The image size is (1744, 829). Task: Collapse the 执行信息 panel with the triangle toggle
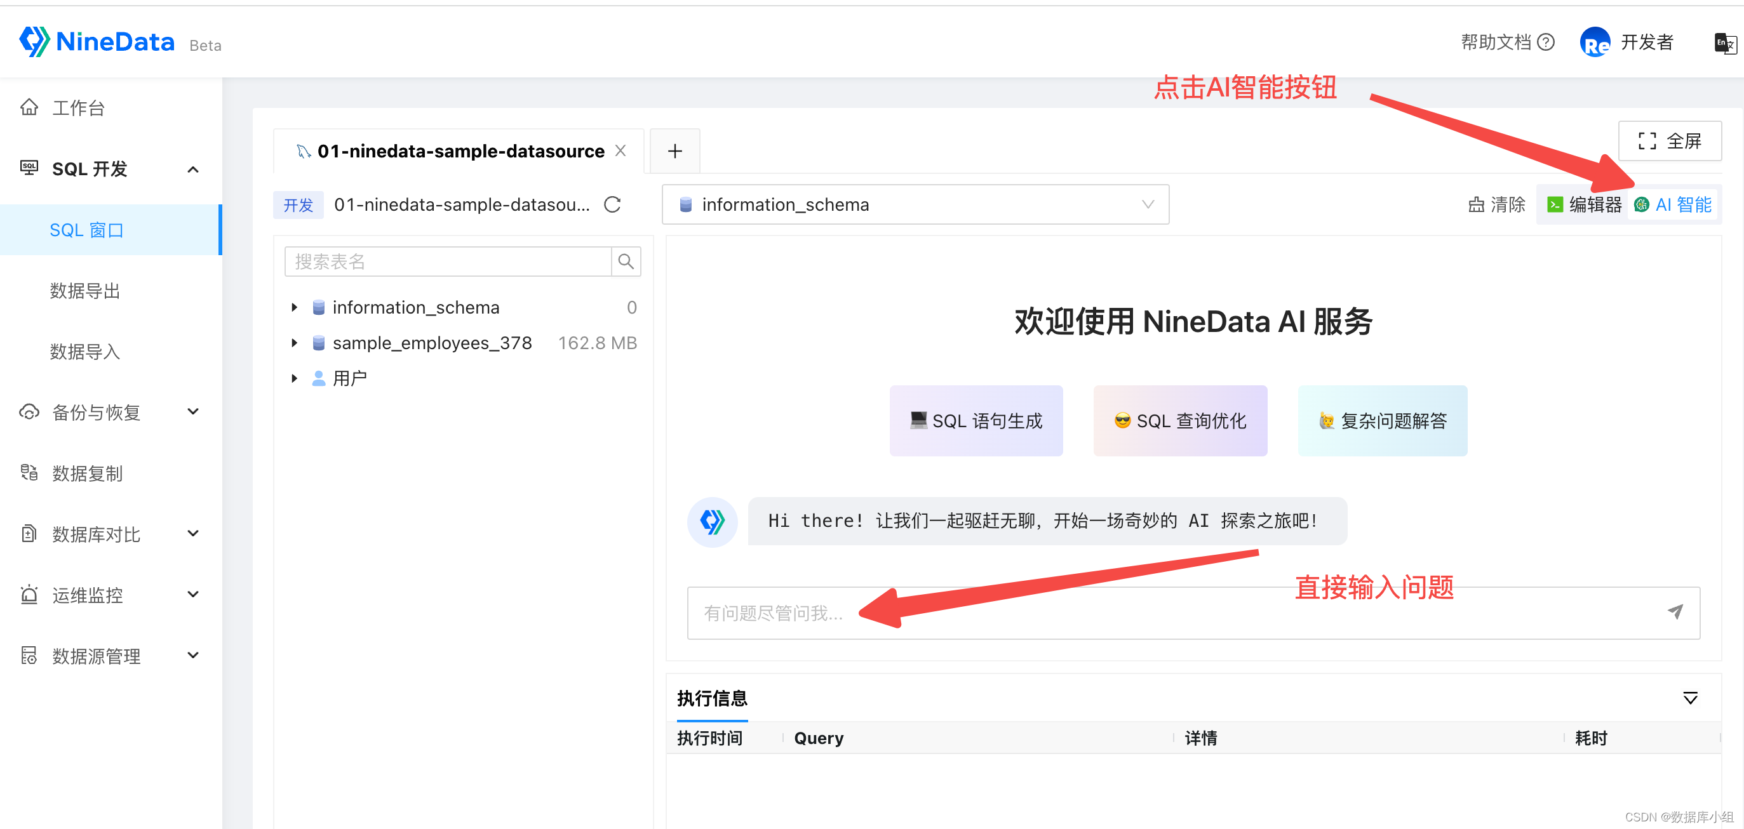[x=1690, y=698]
